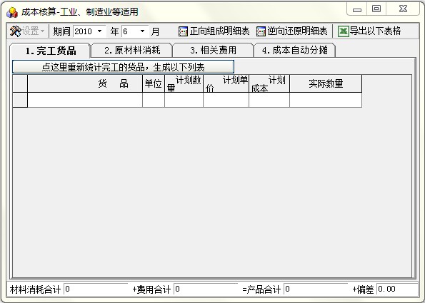Click the 偏差 value field showing 0.00
This screenshot has width=425, height=303.
click(x=397, y=289)
